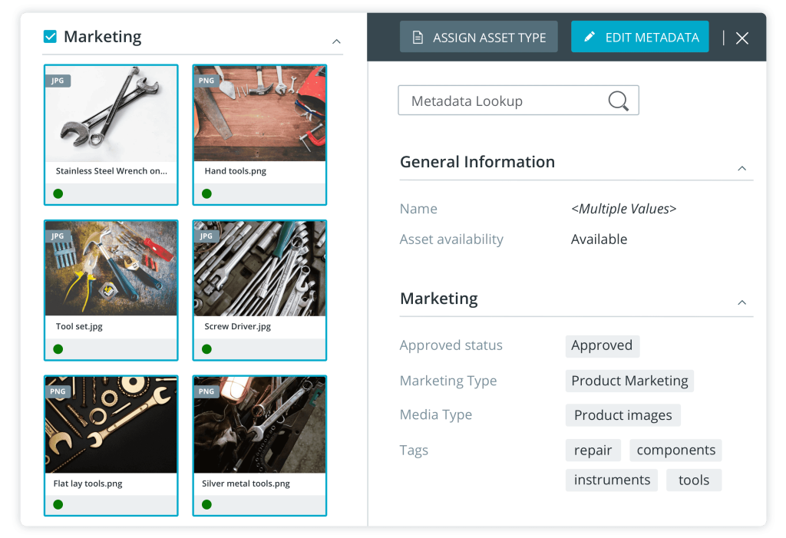Click the Assign Asset Type button
Viewport: 786px width, 538px height.
click(479, 37)
